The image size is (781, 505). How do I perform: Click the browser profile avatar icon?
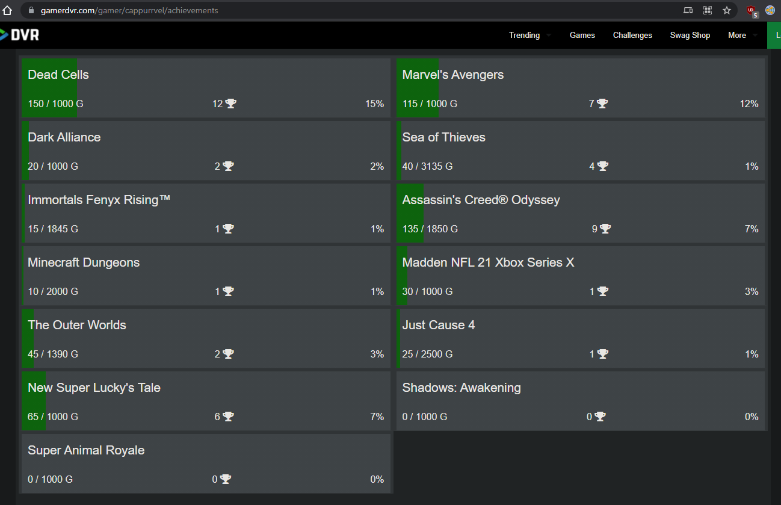770,10
